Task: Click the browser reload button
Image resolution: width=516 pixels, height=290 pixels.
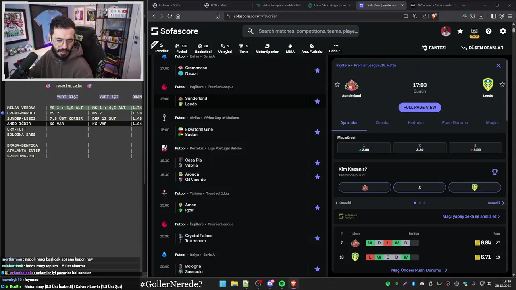Action: pyautogui.click(x=170, y=16)
